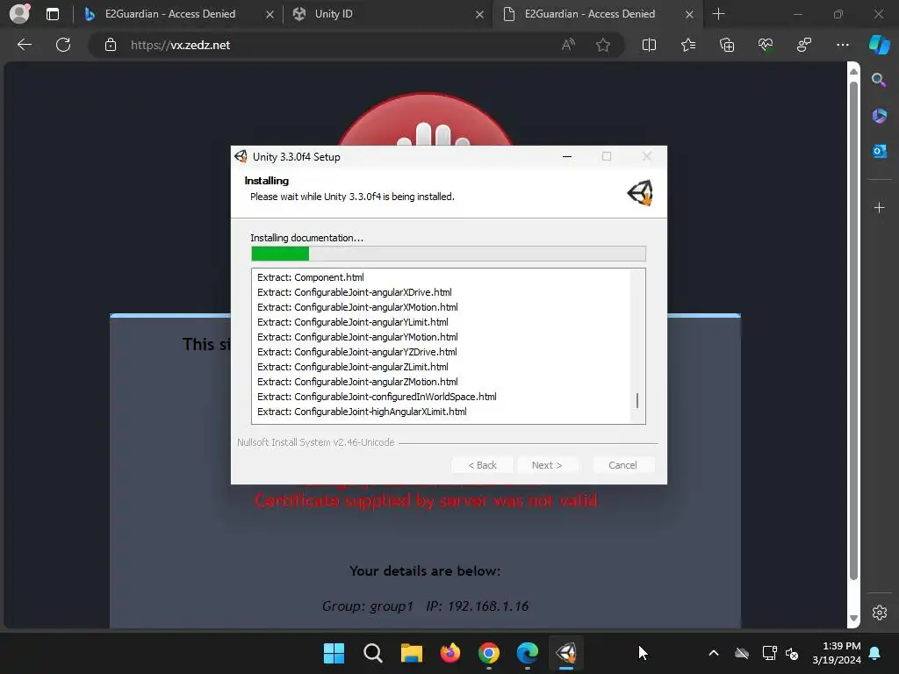The width and height of the screenshot is (899, 674).
Task: Go back to the previous page
Action: tap(25, 45)
